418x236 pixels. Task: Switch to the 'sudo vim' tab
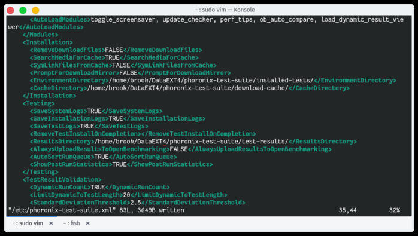point(28,223)
